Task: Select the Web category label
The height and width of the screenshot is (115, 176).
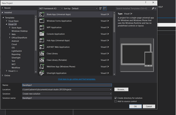Action: [13, 34]
